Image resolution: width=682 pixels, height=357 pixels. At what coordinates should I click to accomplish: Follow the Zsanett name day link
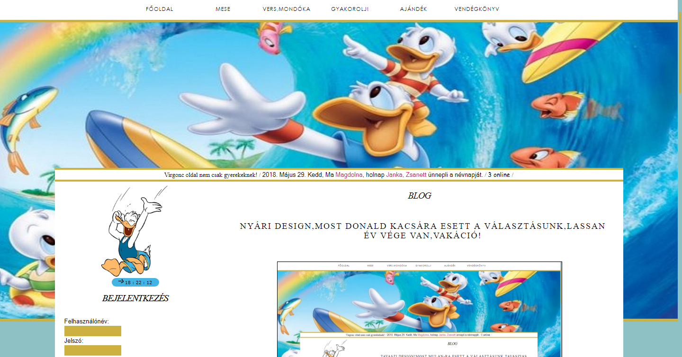click(x=416, y=175)
